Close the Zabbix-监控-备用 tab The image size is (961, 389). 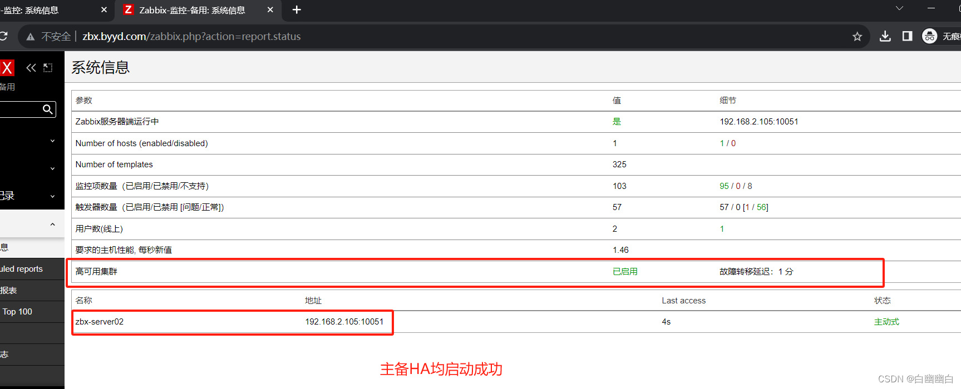[270, 10]
